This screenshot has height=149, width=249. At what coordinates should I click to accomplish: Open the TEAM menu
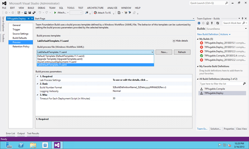click(x=52, y=8)
